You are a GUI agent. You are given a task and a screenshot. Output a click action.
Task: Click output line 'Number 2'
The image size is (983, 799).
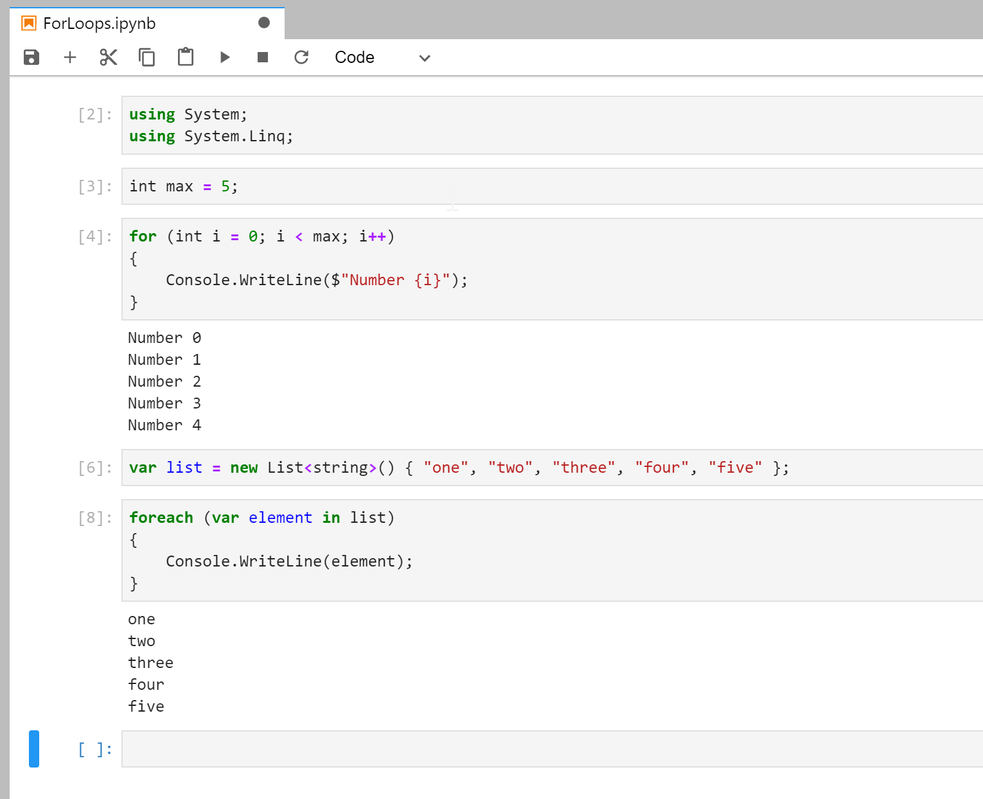point(164,382)
